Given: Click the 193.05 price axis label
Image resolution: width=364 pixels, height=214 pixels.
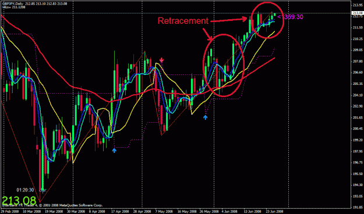Looking at the screenshot, I should 358,197.
